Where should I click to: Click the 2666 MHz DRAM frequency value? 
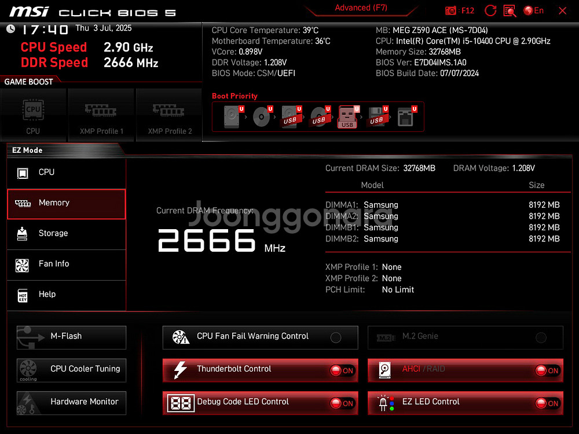pyautogui.click(x=222, y=241)
